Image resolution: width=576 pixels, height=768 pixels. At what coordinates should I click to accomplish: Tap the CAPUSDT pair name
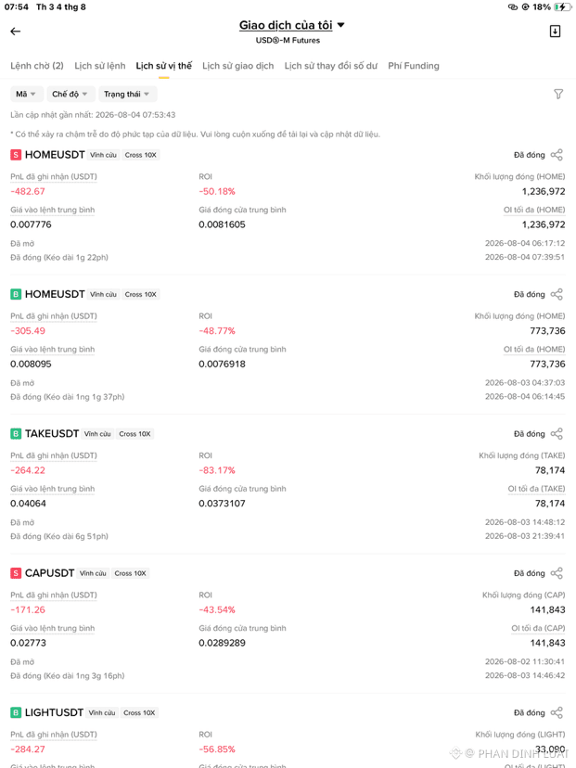tap(49, 573)
